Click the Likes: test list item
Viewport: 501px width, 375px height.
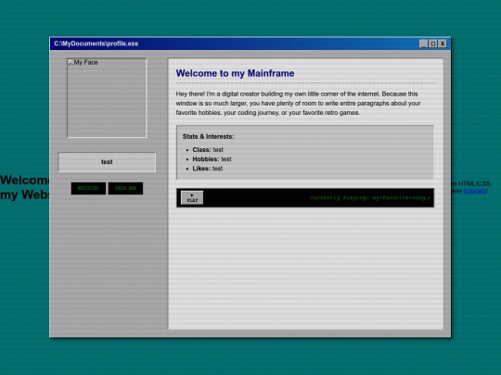coord(208,169)
